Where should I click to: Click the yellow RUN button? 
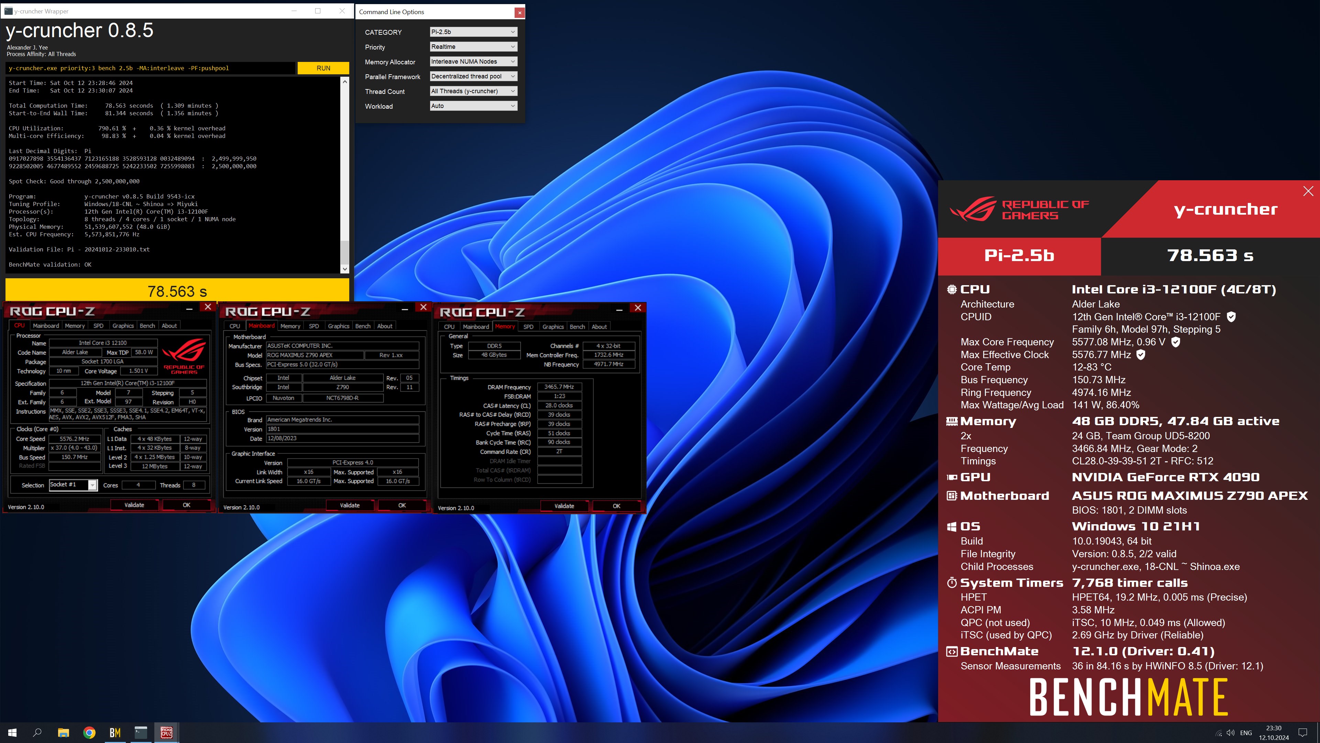pyautogui.click(x=323, y=68)
